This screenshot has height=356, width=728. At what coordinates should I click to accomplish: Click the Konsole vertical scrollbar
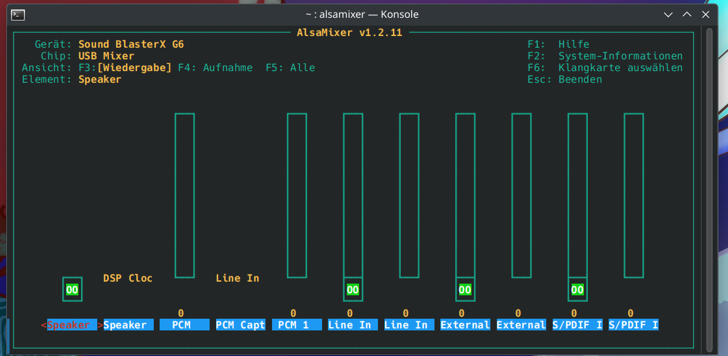(710, 190)
